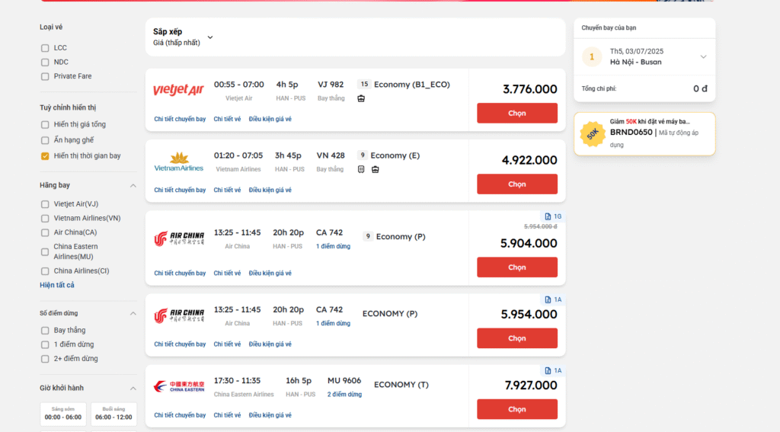Viewport: 780px width, 432px height.
Task: Click the 2 điểm dừng stops link
Action: (x=344, y=394)
